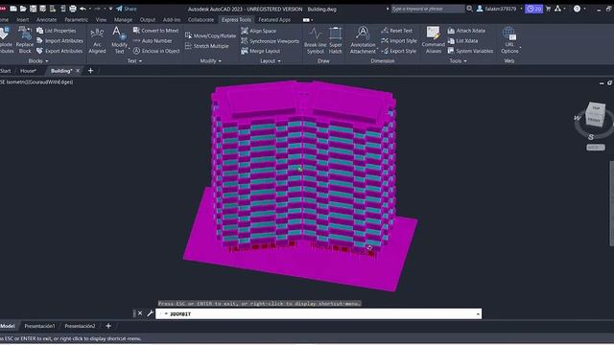Open the Insert ribbon tab
This screenshot has height=345, width=614.
coord(22,19)
